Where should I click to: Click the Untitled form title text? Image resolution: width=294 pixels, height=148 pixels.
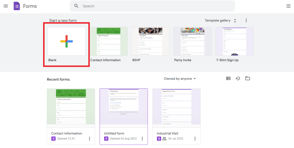point(114,133)
